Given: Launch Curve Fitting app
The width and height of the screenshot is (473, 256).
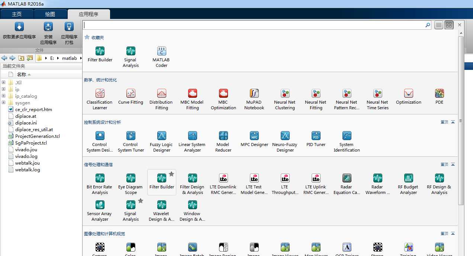Looking at the screenshot, I should [x=131, y=97].
